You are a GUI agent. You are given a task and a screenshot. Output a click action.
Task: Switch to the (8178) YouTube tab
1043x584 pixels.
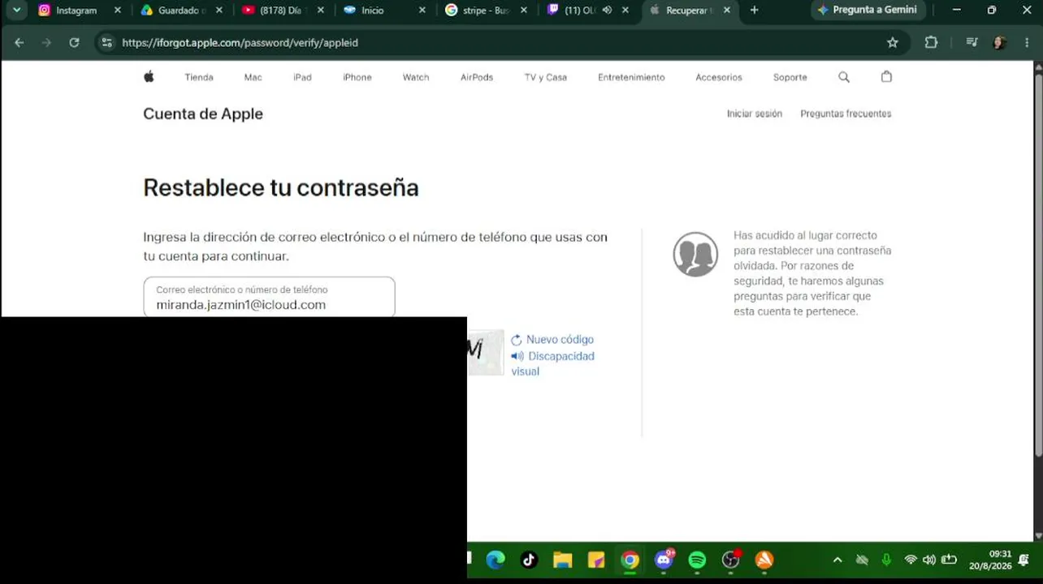[282, 11]
